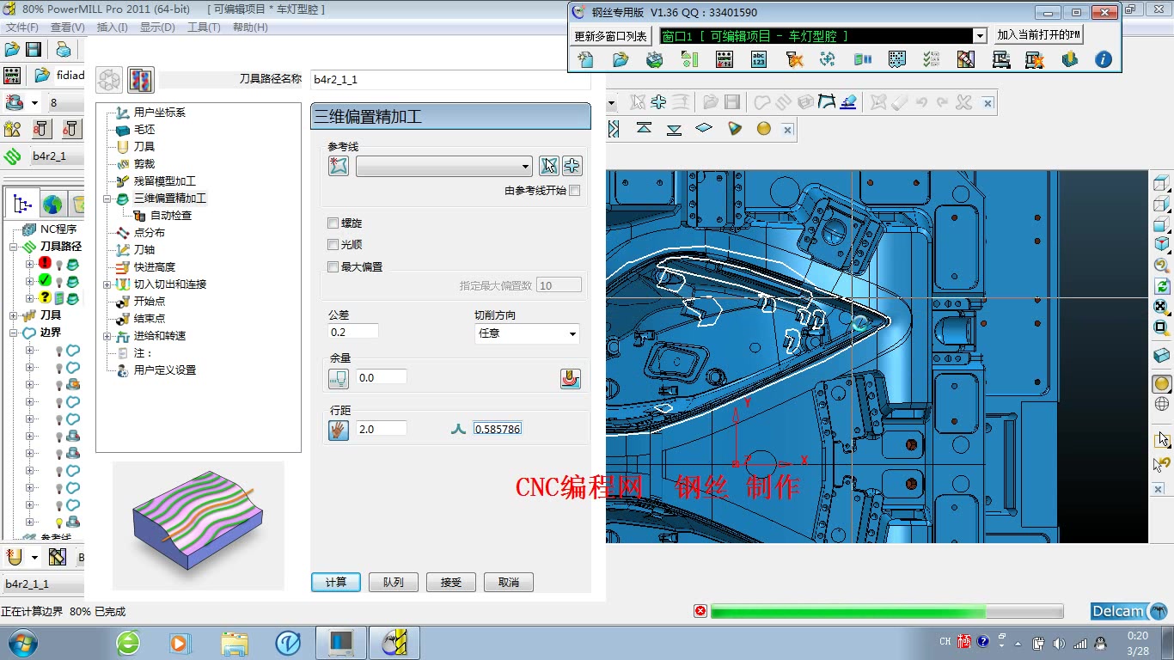This screenshot has height=660, width=1174.
Task: Click the open-folder icon in 钢丝 toolbar
Action: point(621,59)
